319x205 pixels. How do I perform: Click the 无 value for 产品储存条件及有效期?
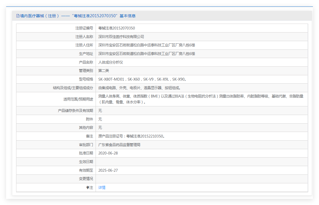tap(100, 111)
